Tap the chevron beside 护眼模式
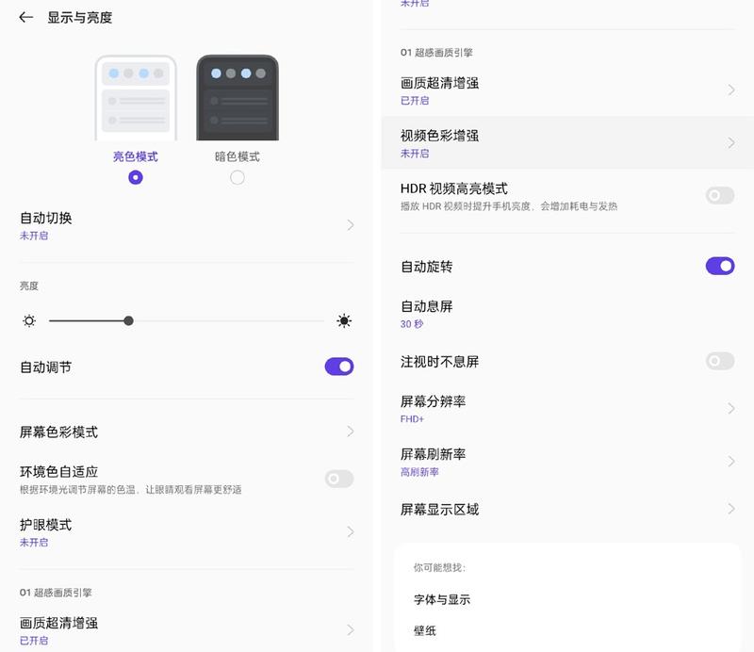The height and width of the screenshot is (652, 754). [351, 531]
